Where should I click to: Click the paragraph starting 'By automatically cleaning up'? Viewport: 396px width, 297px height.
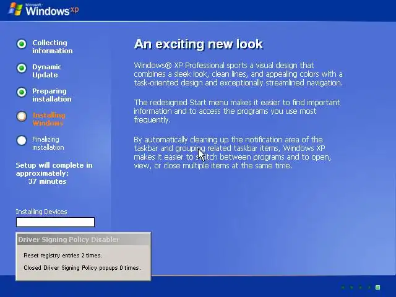point(233,153)
